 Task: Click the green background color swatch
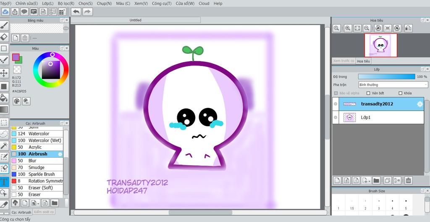pos(20,61)
